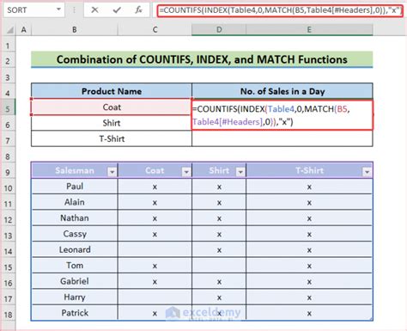Image resolution: width=407 pixels, height=331 pixels.
Task: Select column B header
Action: 75,29
